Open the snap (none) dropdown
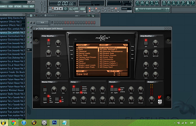 click(x=127, y=9)
